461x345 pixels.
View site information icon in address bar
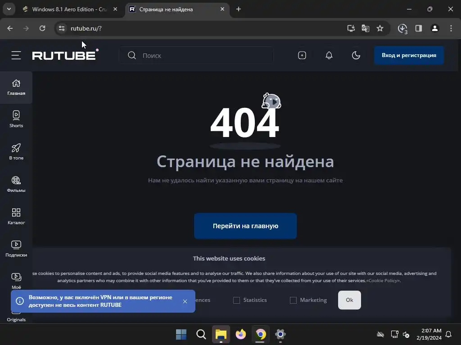(x=61, y=28)
